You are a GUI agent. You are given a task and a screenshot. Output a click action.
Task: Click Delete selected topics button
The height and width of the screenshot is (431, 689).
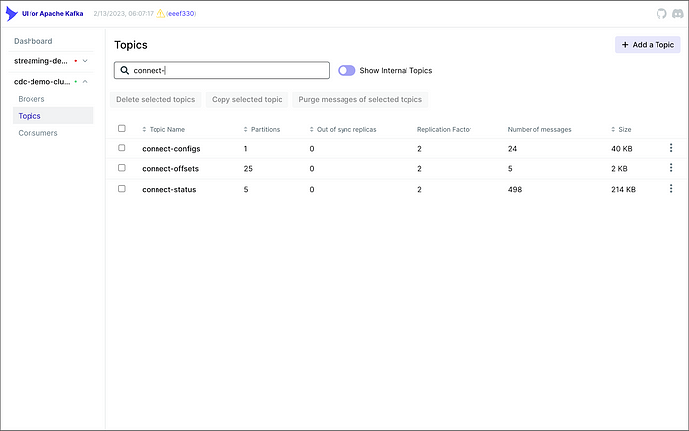point(156,99)
